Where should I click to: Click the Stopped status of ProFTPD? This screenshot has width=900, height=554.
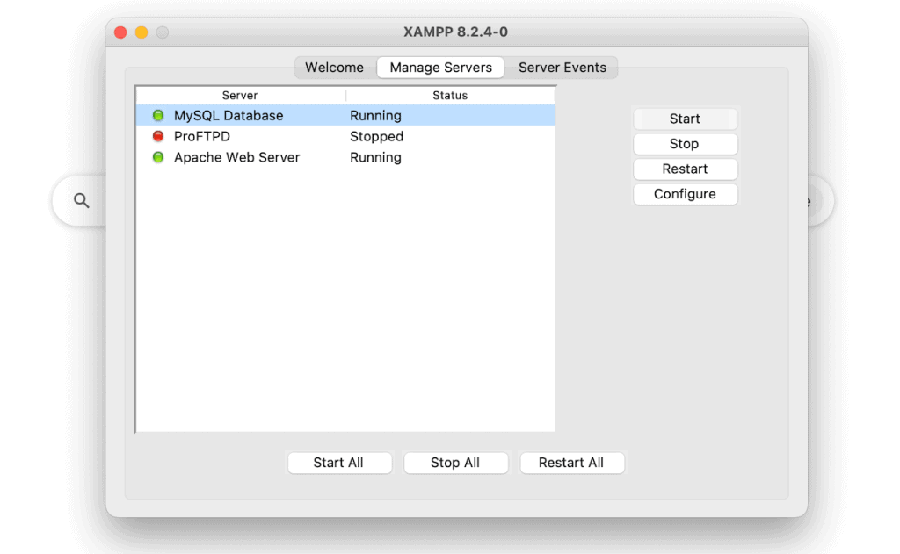pos(376,136)
